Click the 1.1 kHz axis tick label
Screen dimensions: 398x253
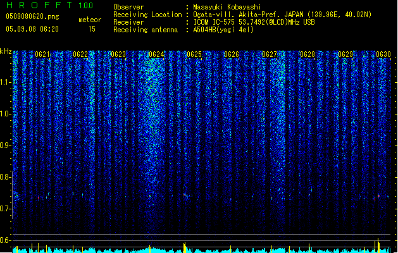pos(6,82)
